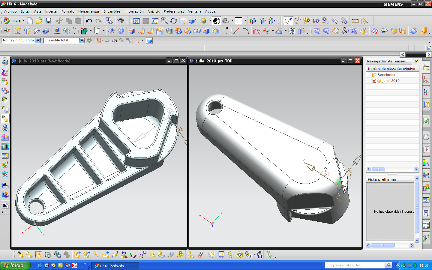432x270 pixels.
Task: Open Internet Explorer from quick launch
Action: (x=40, y=265)
